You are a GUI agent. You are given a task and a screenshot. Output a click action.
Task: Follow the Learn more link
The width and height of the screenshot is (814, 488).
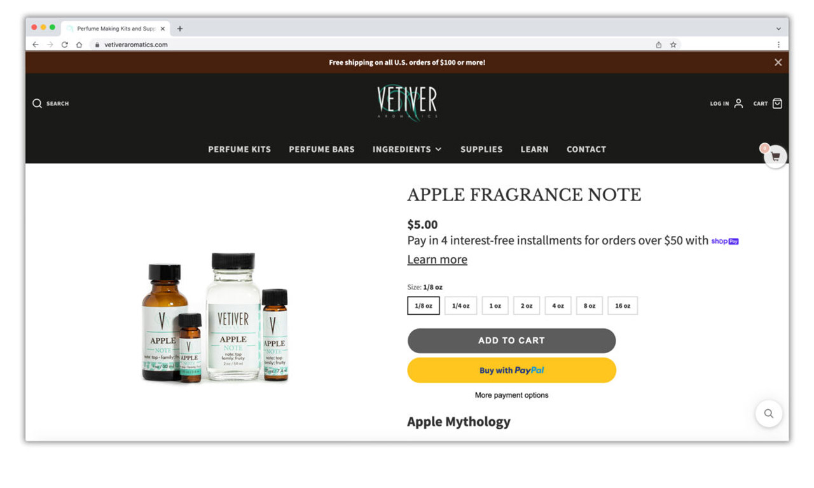(x=437, y=260)
